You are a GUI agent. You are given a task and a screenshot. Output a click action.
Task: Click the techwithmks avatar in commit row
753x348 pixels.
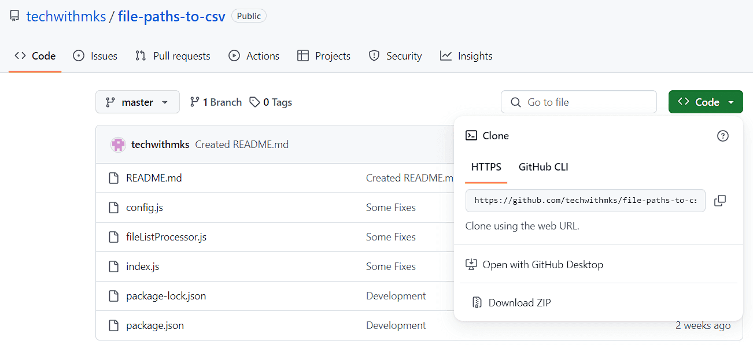[x=118, y=145]
